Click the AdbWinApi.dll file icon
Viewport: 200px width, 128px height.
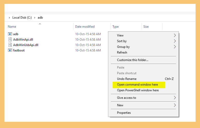10,39
